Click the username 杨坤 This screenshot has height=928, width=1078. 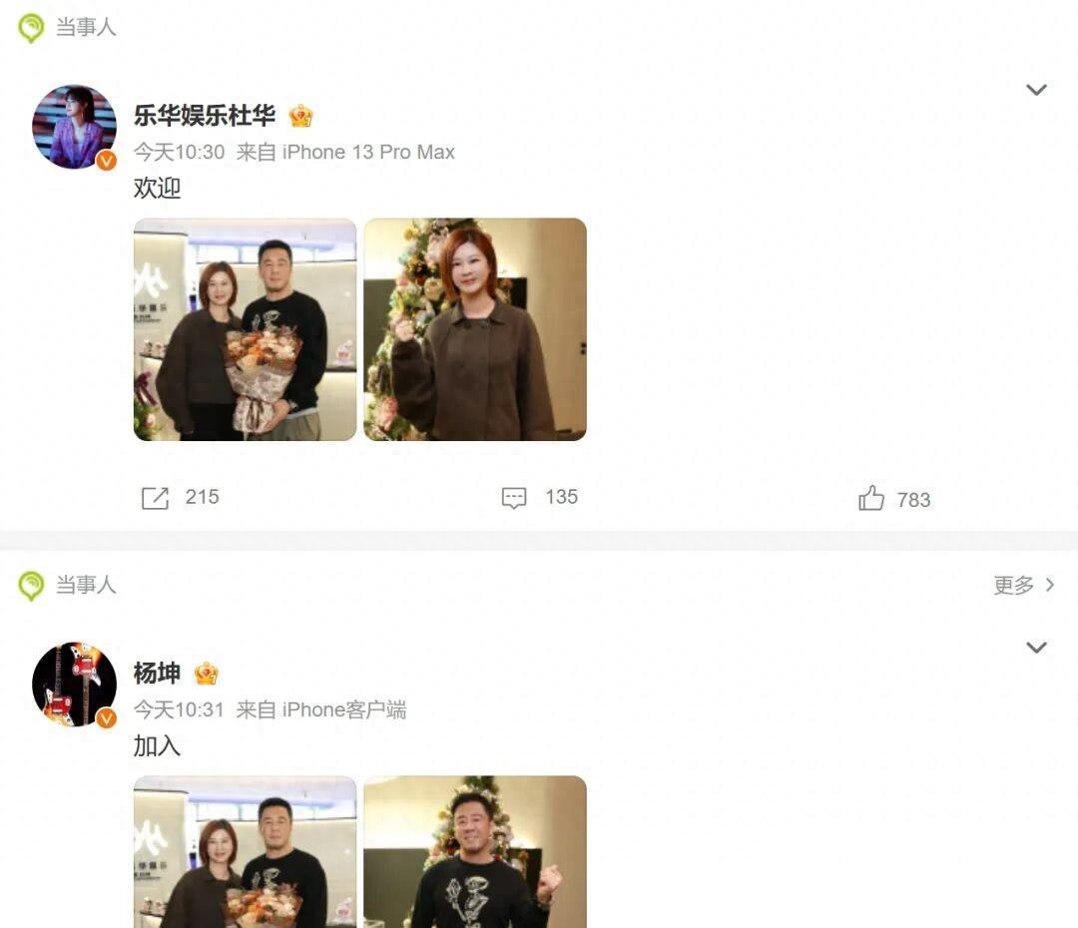pos(157,673)
